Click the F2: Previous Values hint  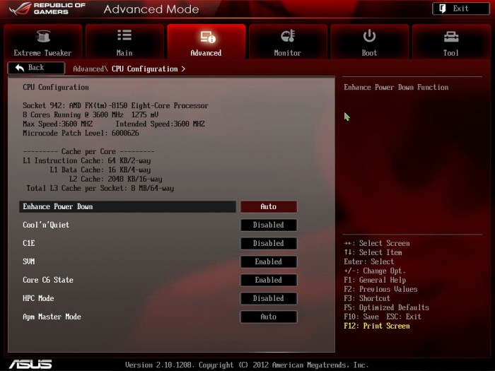point(380,289)
